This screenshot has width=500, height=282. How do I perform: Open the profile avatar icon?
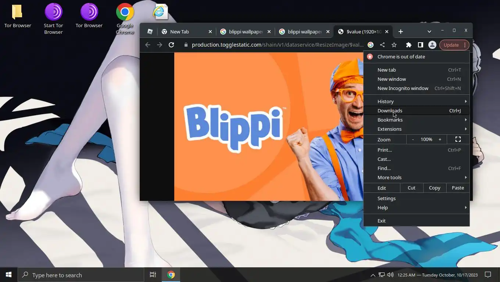click(432, 45)
